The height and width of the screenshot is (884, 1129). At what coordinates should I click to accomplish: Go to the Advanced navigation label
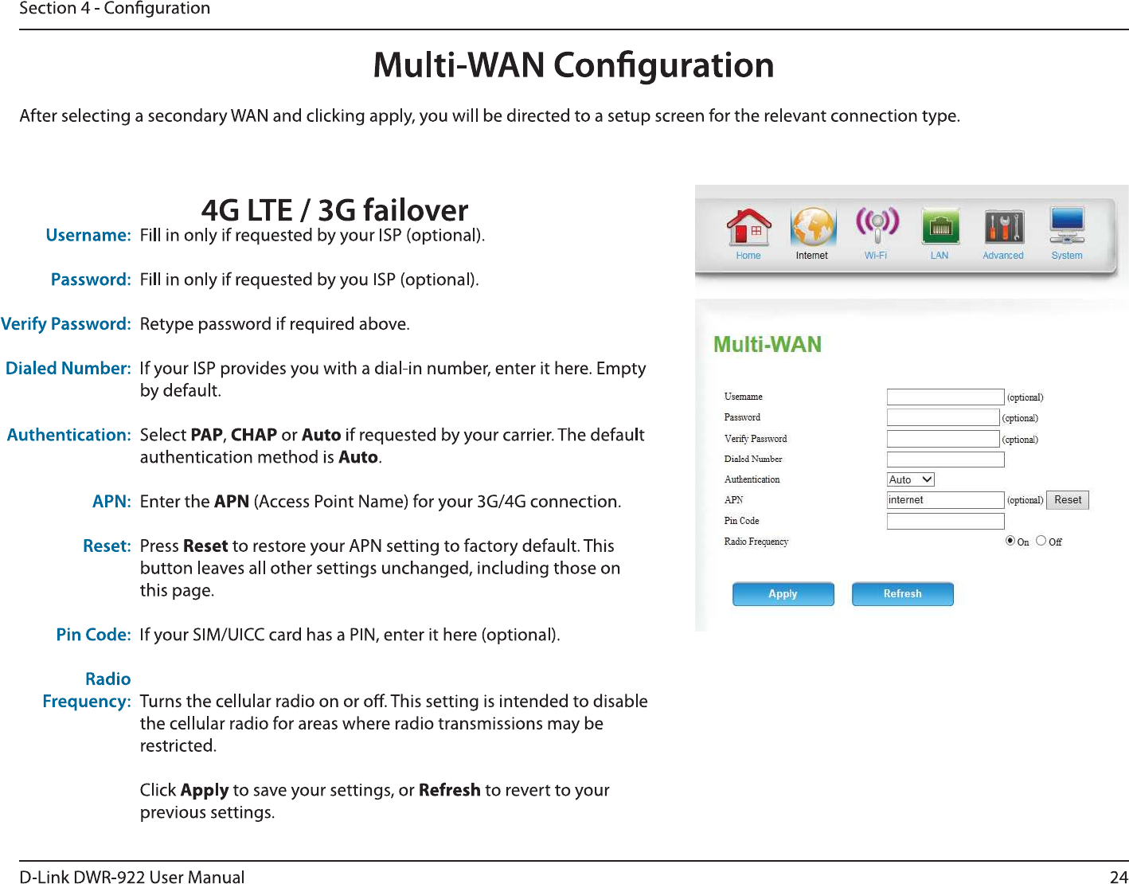coord(1003,256)
